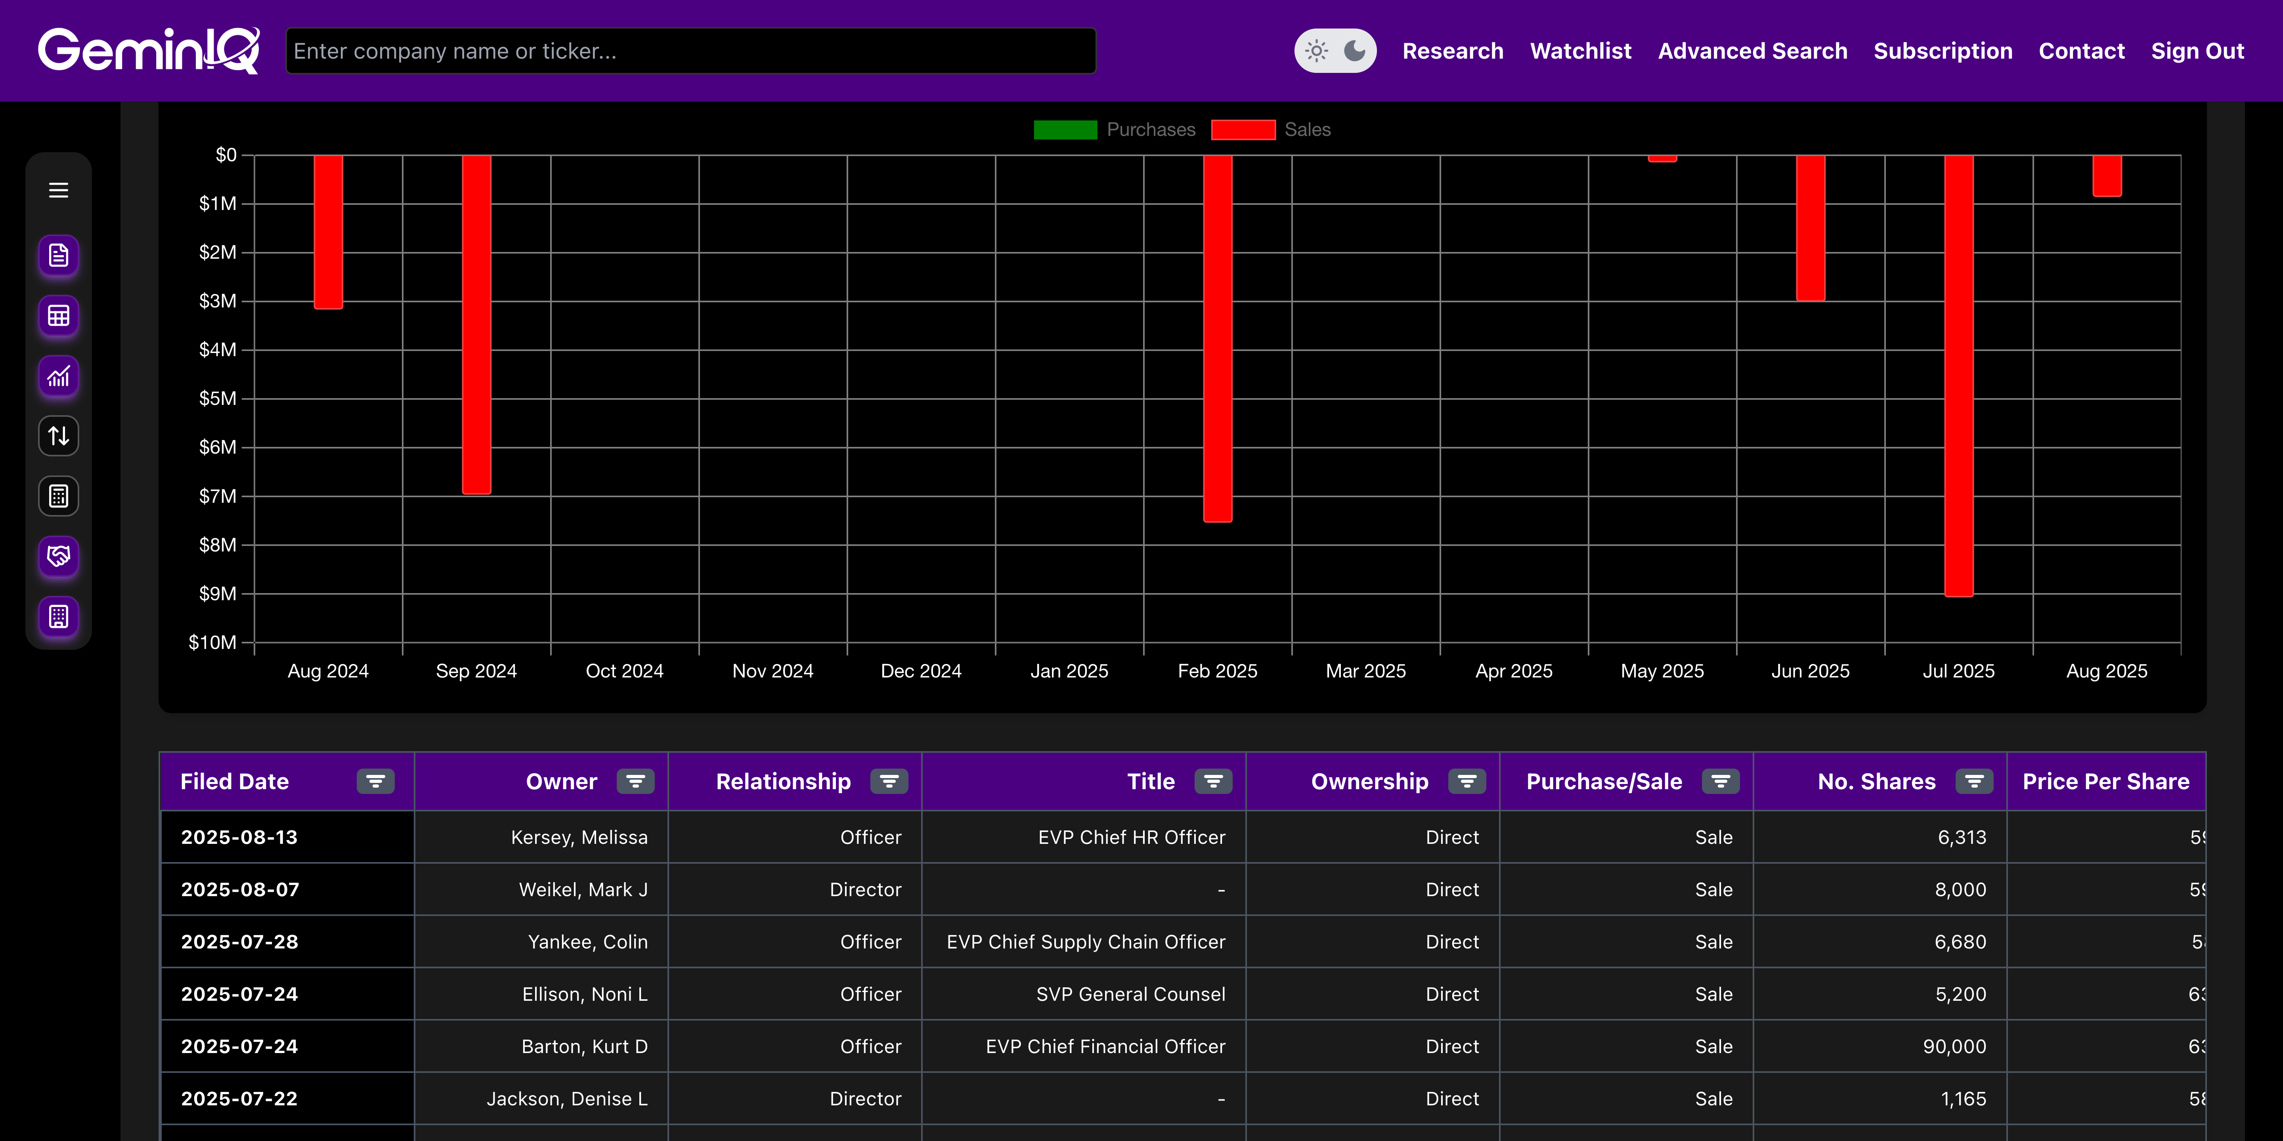
Task: Open the building sidebar icon
Action: [59, 616]
